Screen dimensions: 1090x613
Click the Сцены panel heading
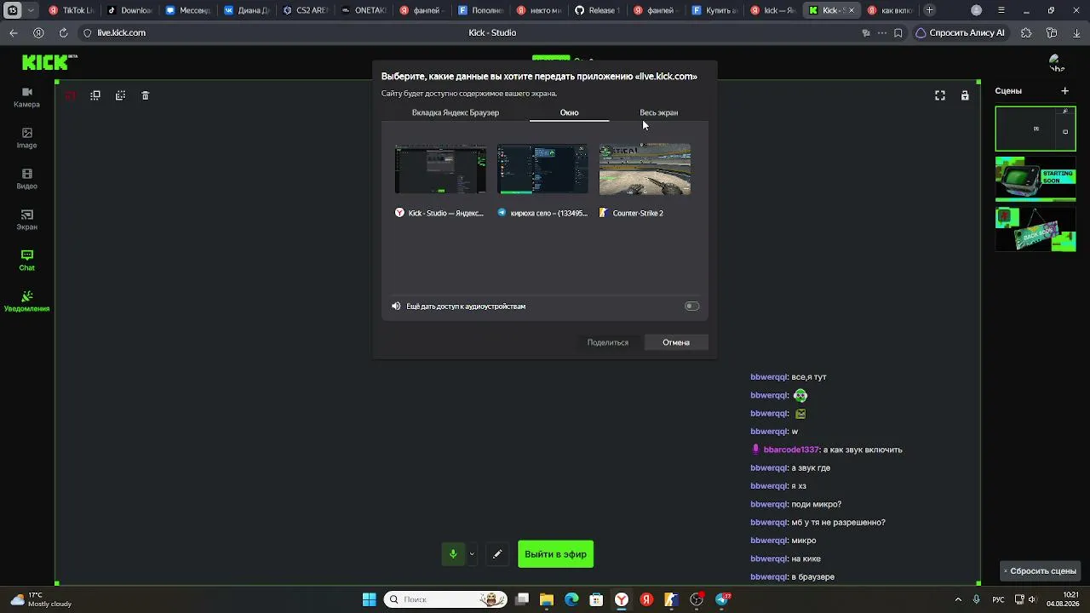[x=1008, y=90]
